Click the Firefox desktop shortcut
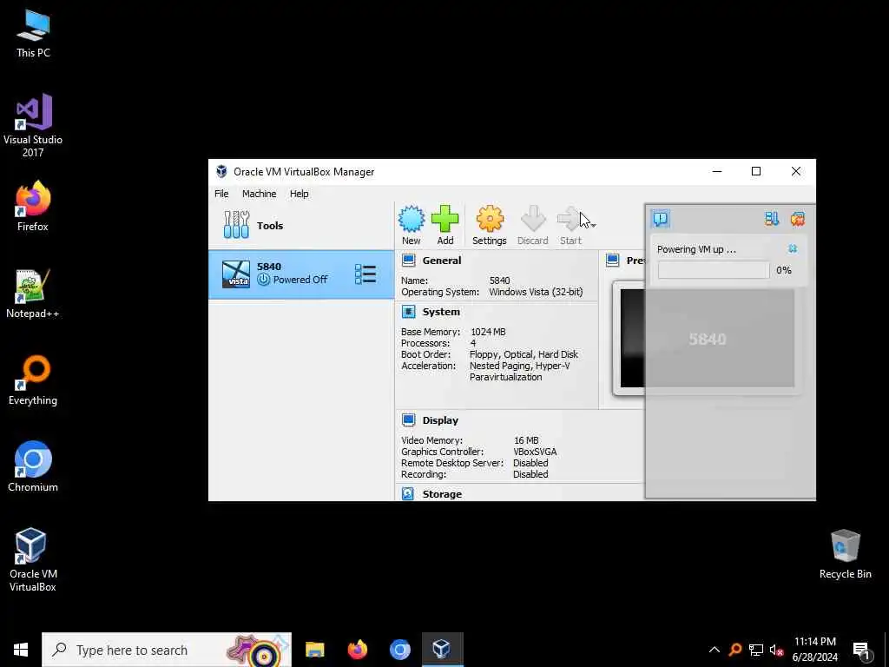The image size is (889, 667). coord(33,207)
